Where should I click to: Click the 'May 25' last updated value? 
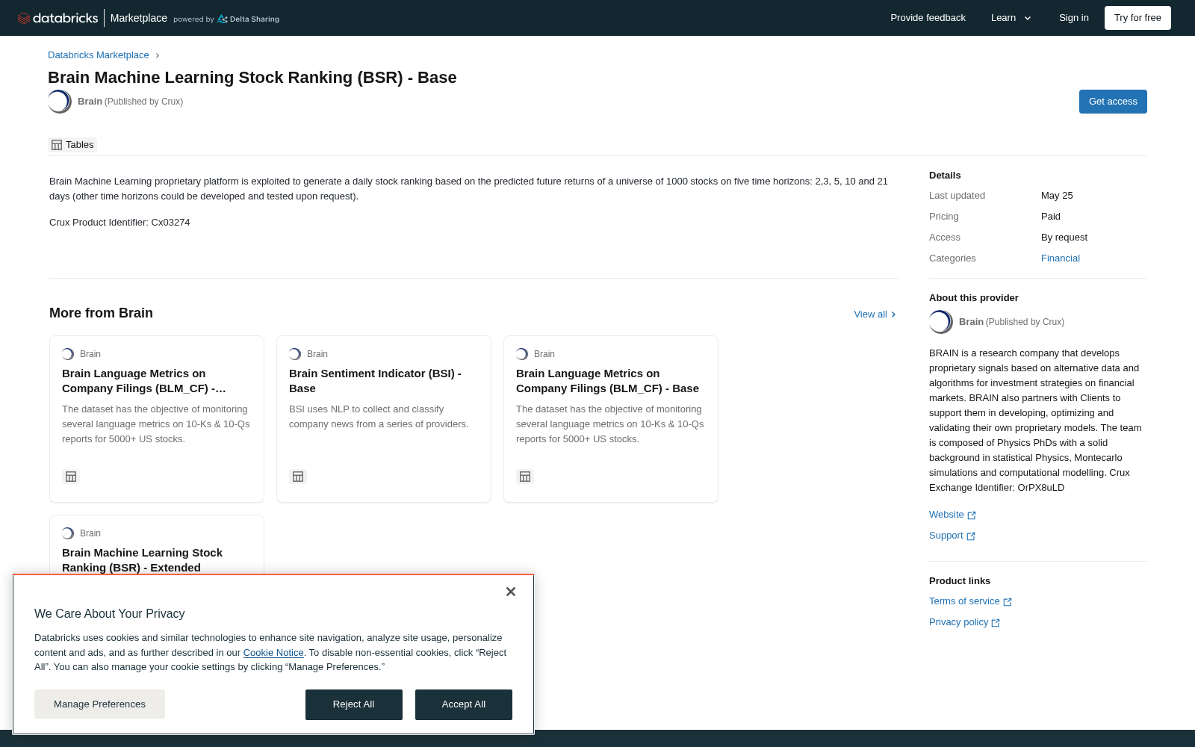pos(1057,196)
